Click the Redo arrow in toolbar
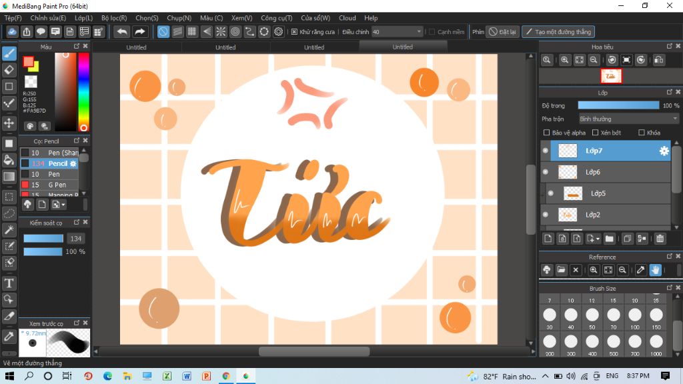 pyautogui.click(x=140, y=32)
